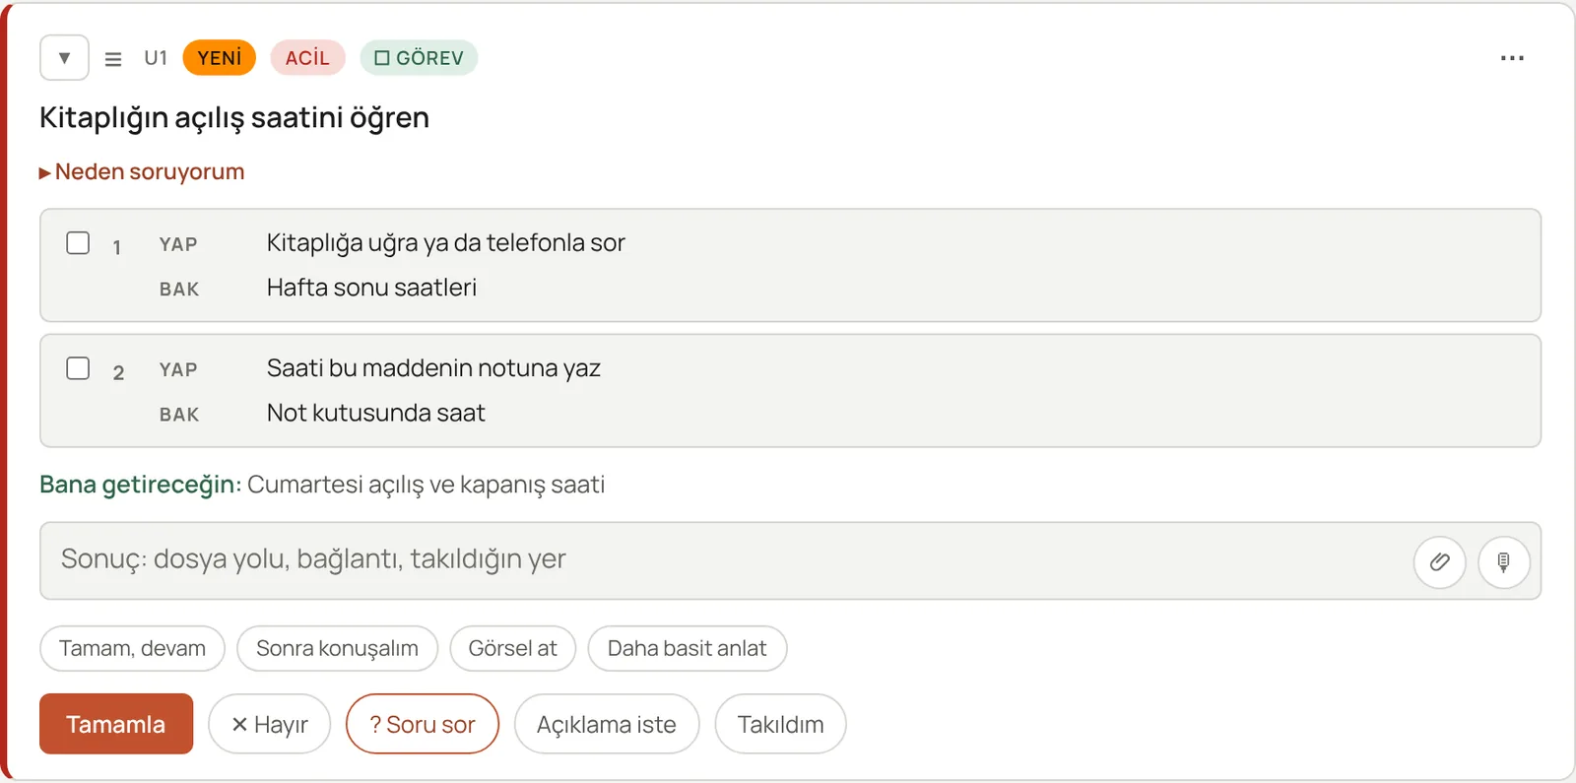The width and height of the screenshot is (1576, 783).
Task: Click the Soru sor button
Action: coord(423,724)
